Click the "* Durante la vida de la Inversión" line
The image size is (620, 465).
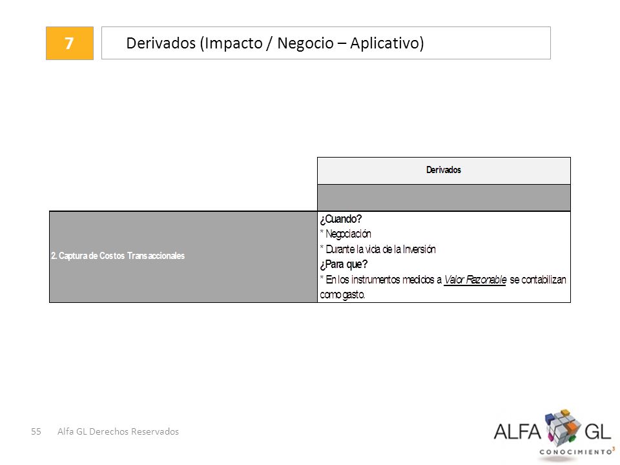[378, 249]
